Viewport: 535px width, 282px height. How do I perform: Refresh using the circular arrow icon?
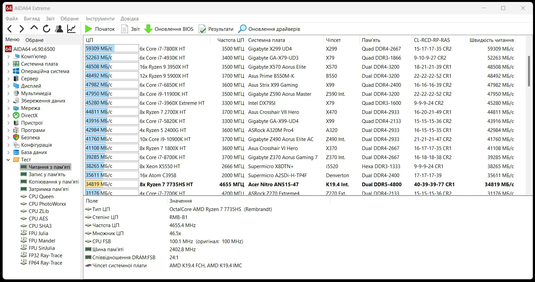click(x=47, y=29)
